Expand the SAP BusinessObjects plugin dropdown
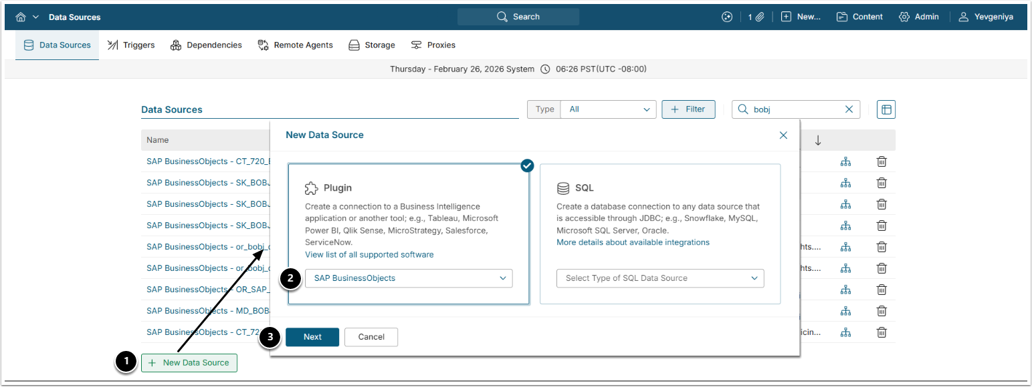Image resolution: width=1032 pixels, height=387 pixels. [409, 278]
